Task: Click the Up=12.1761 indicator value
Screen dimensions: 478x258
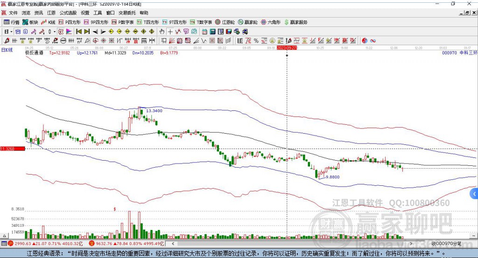Action: click(87, 53)
